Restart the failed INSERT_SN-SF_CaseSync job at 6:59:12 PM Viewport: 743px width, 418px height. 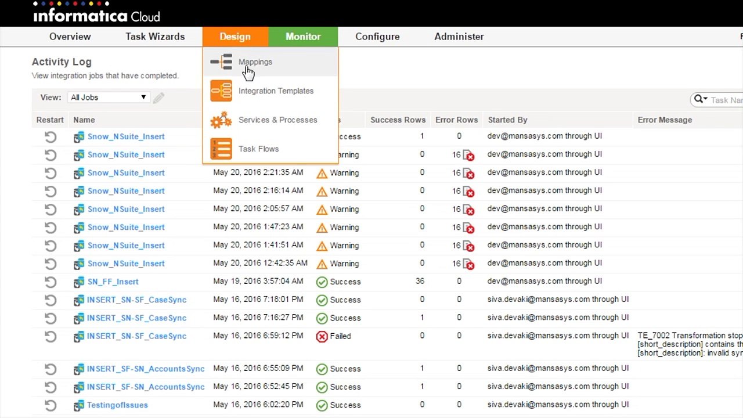point(51,337)
